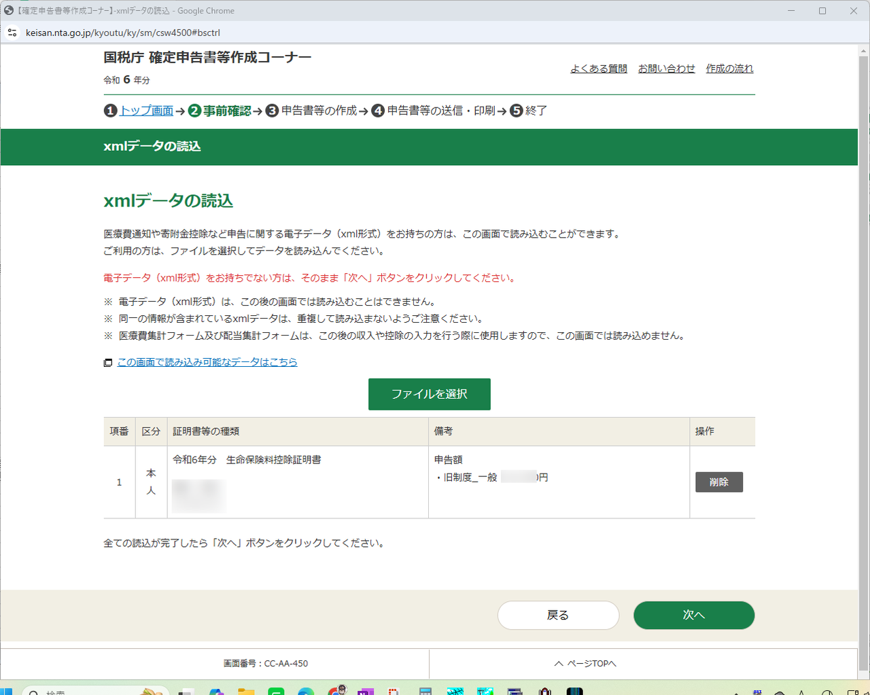This screenshot has width=870, height=695.
Task: Click the 次へ button
Action: click(x=694, y=615)
